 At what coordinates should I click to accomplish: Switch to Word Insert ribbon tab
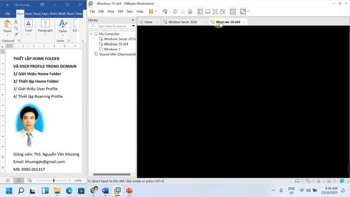point(28,14)
